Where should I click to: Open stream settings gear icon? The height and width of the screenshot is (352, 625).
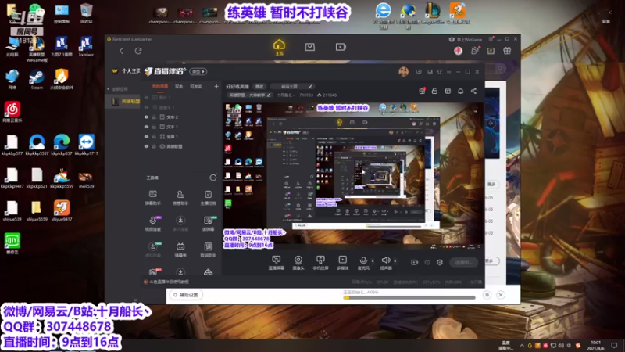440,262
